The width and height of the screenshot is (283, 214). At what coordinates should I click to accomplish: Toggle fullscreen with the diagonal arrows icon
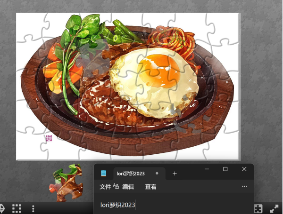coord(274,209)
